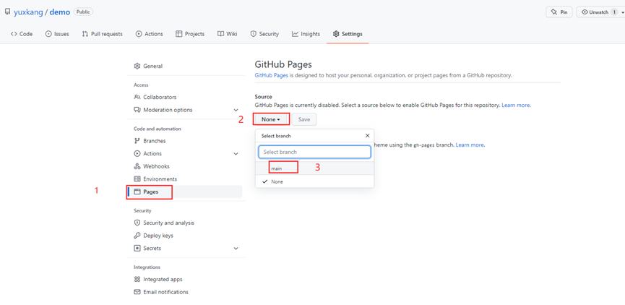
Task: Choose the None branch option
Action: [314, 181]
